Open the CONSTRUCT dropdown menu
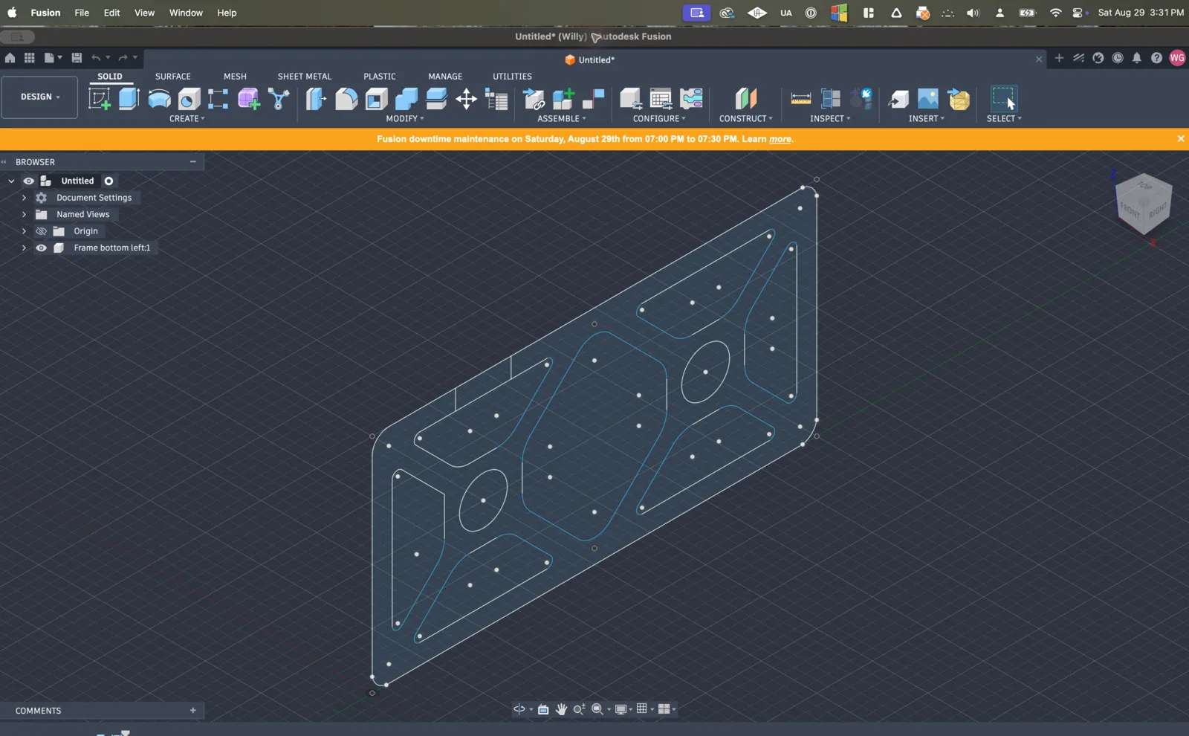This screenshot has width=1189, height=736. pyautogui.click(x=745, y=119)
